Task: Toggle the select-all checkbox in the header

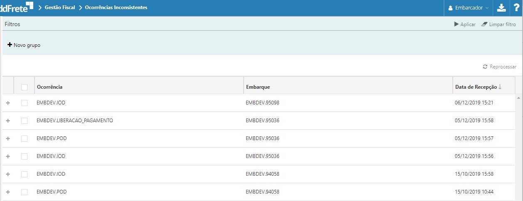Action: [x=24, y=87]
